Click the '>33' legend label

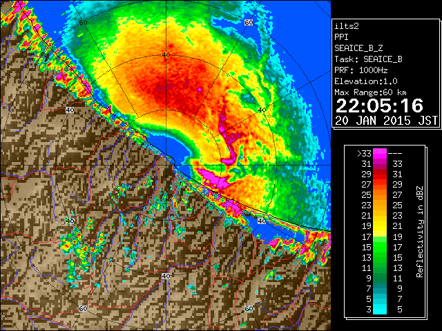tap(364, 154)
